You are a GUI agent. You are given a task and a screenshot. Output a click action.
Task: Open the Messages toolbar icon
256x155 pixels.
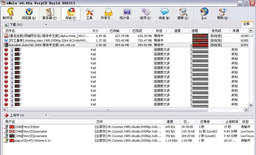click(x=164, y=12)
